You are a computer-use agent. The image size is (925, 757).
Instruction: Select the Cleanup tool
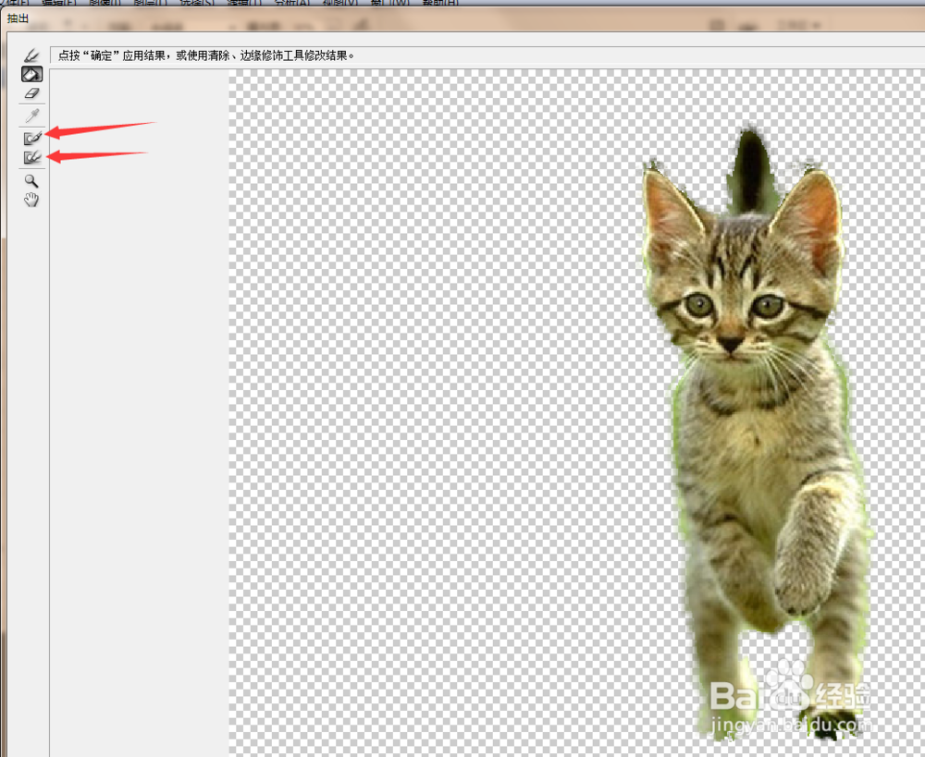tap(32, 138)
